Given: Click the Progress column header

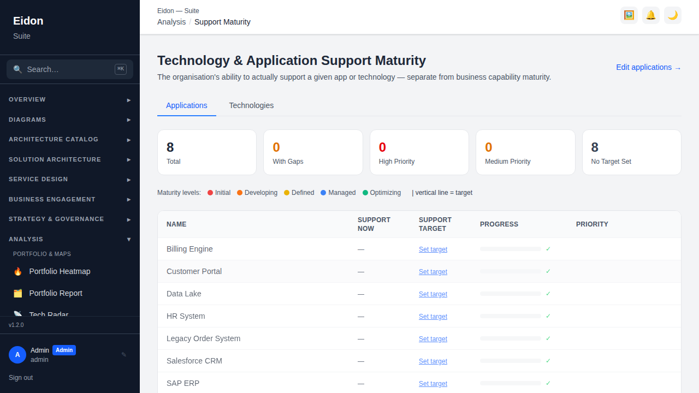Looking at the screenshot, I should 499,224.
